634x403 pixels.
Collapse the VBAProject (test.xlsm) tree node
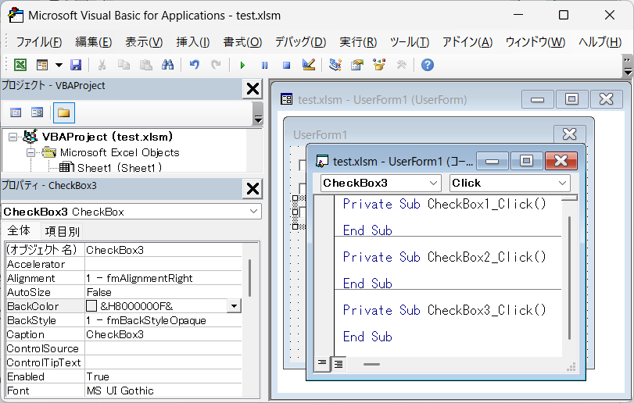(x=13, y=137)
